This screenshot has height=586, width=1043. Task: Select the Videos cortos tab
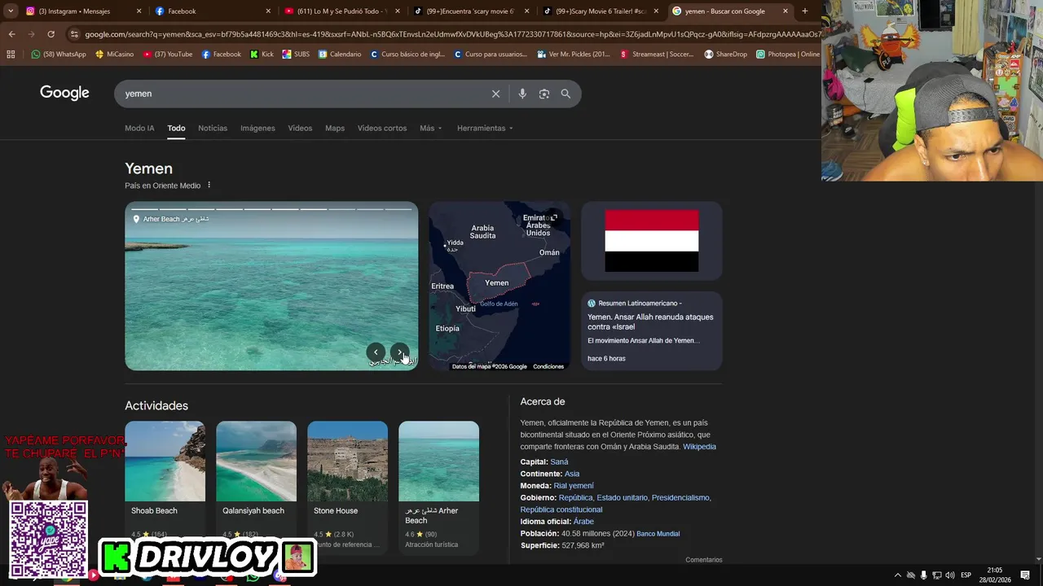point(382,128)
